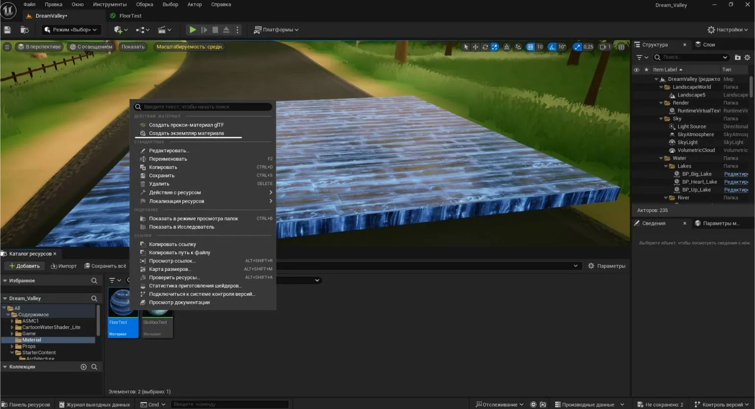Toggle grid snapping in viewport toolbar
The image size is (755, 409).
coord(530,47)
